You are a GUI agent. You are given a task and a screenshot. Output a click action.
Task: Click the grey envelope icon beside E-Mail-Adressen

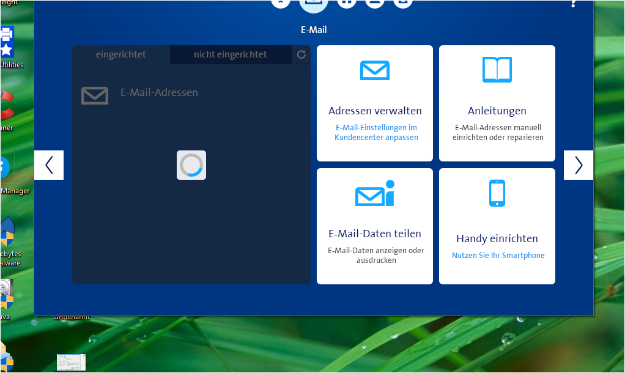tap(95, 95)
